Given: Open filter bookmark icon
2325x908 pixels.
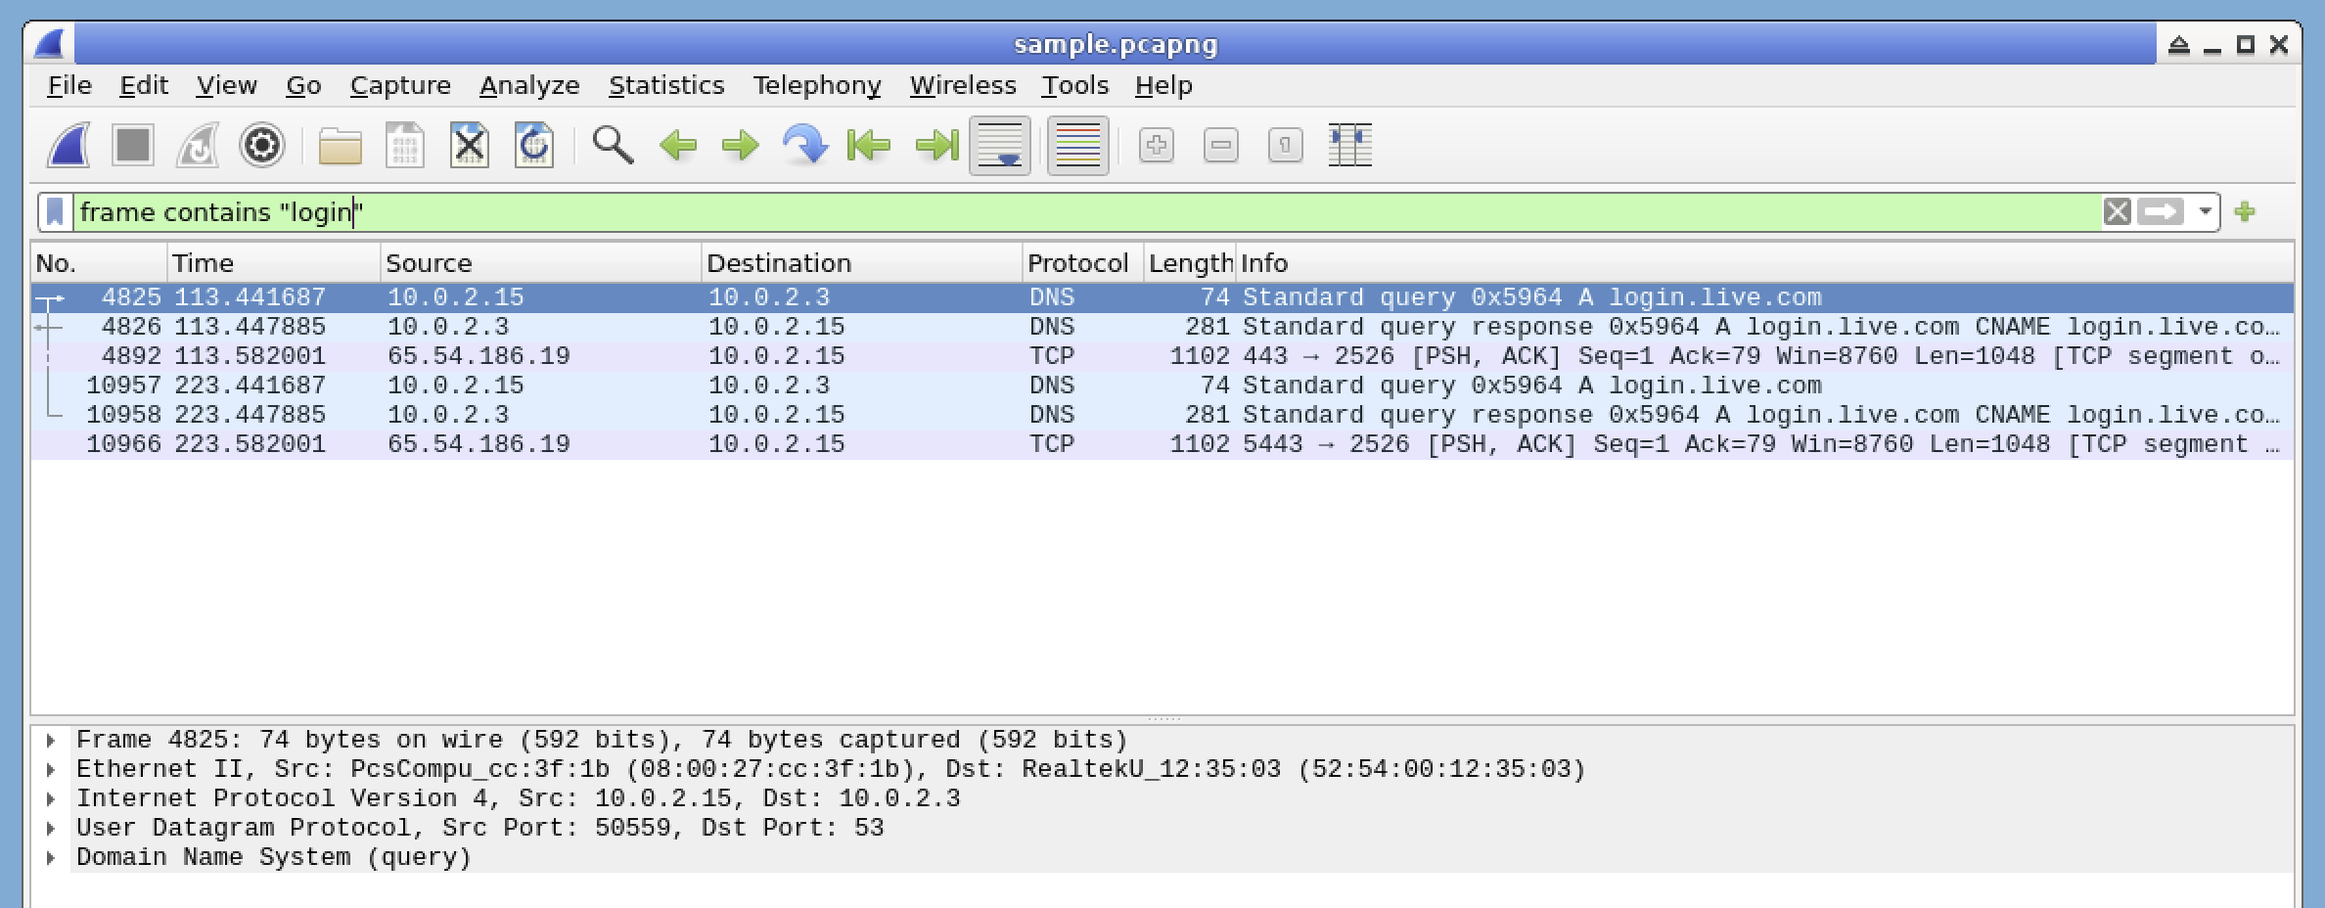Looking at the screenshot, I should pyautogui.click(x=56, y=212).
